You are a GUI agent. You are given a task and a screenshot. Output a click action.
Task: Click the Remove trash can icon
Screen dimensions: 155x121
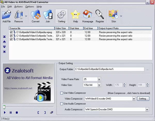19,15
